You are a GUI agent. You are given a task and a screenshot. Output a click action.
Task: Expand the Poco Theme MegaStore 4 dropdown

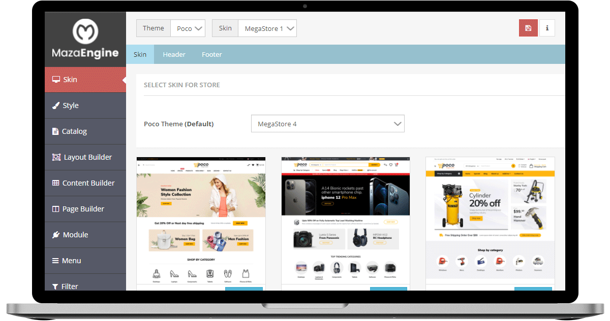328,124
